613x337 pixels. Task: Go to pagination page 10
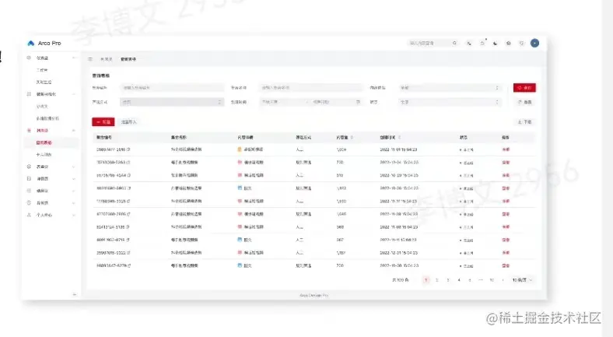click(492, 280)
